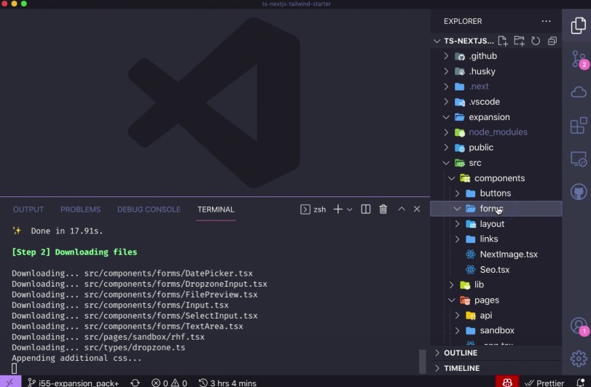Expand the layout folder
The height and width of the screenshot is (387, 591).
(x=496, y=224)
